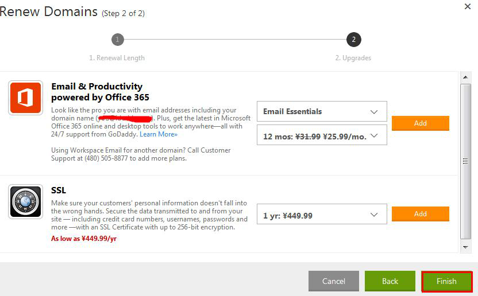This screenshot has width=478, height=296.
Task: Click the vertical scrollbar thumb grip
Action: pyautogui.click(x=465, y=161)
